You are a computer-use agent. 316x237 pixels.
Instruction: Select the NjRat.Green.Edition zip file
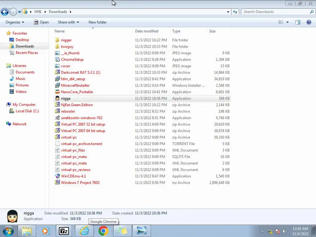(x=77, y=105)
